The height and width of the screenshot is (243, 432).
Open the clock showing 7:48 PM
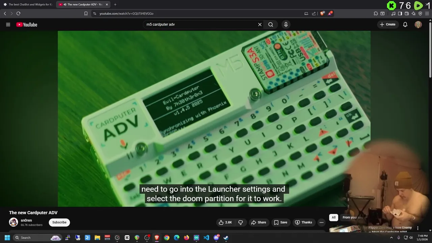pos(423,238)
